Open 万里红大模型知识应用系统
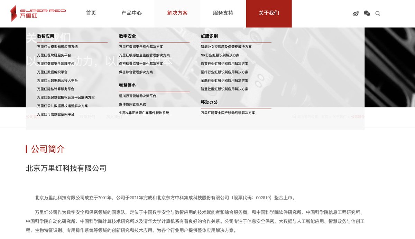The height and width of the screenshot is (239, 415). (x=57, y=47)
